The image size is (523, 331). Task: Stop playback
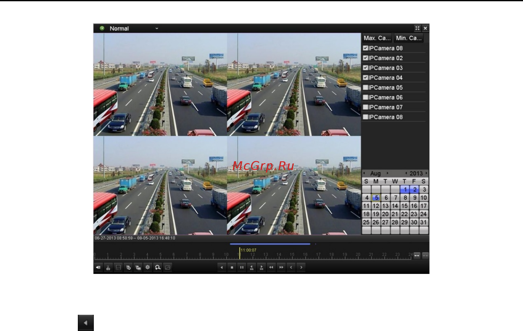[x=232, y=267]
